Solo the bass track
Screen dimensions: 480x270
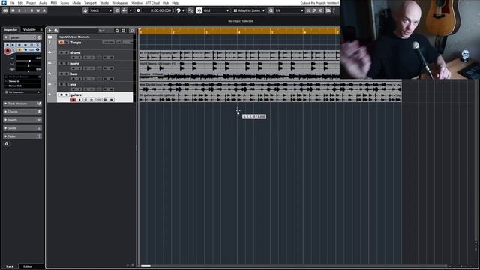coord(67,73)
